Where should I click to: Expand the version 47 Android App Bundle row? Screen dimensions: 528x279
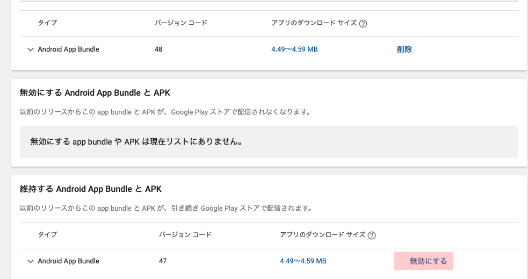pos(30,261)
